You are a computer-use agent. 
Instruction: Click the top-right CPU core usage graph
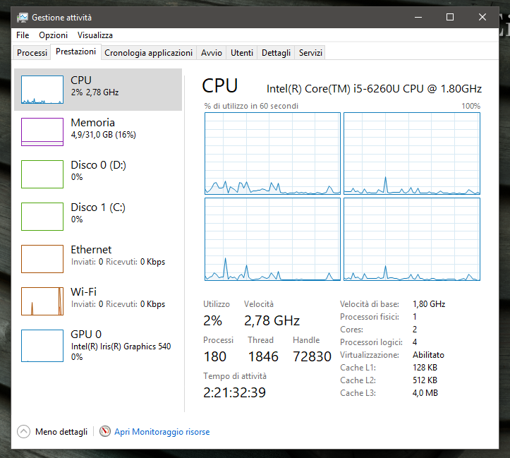click(x=412, y=154)
